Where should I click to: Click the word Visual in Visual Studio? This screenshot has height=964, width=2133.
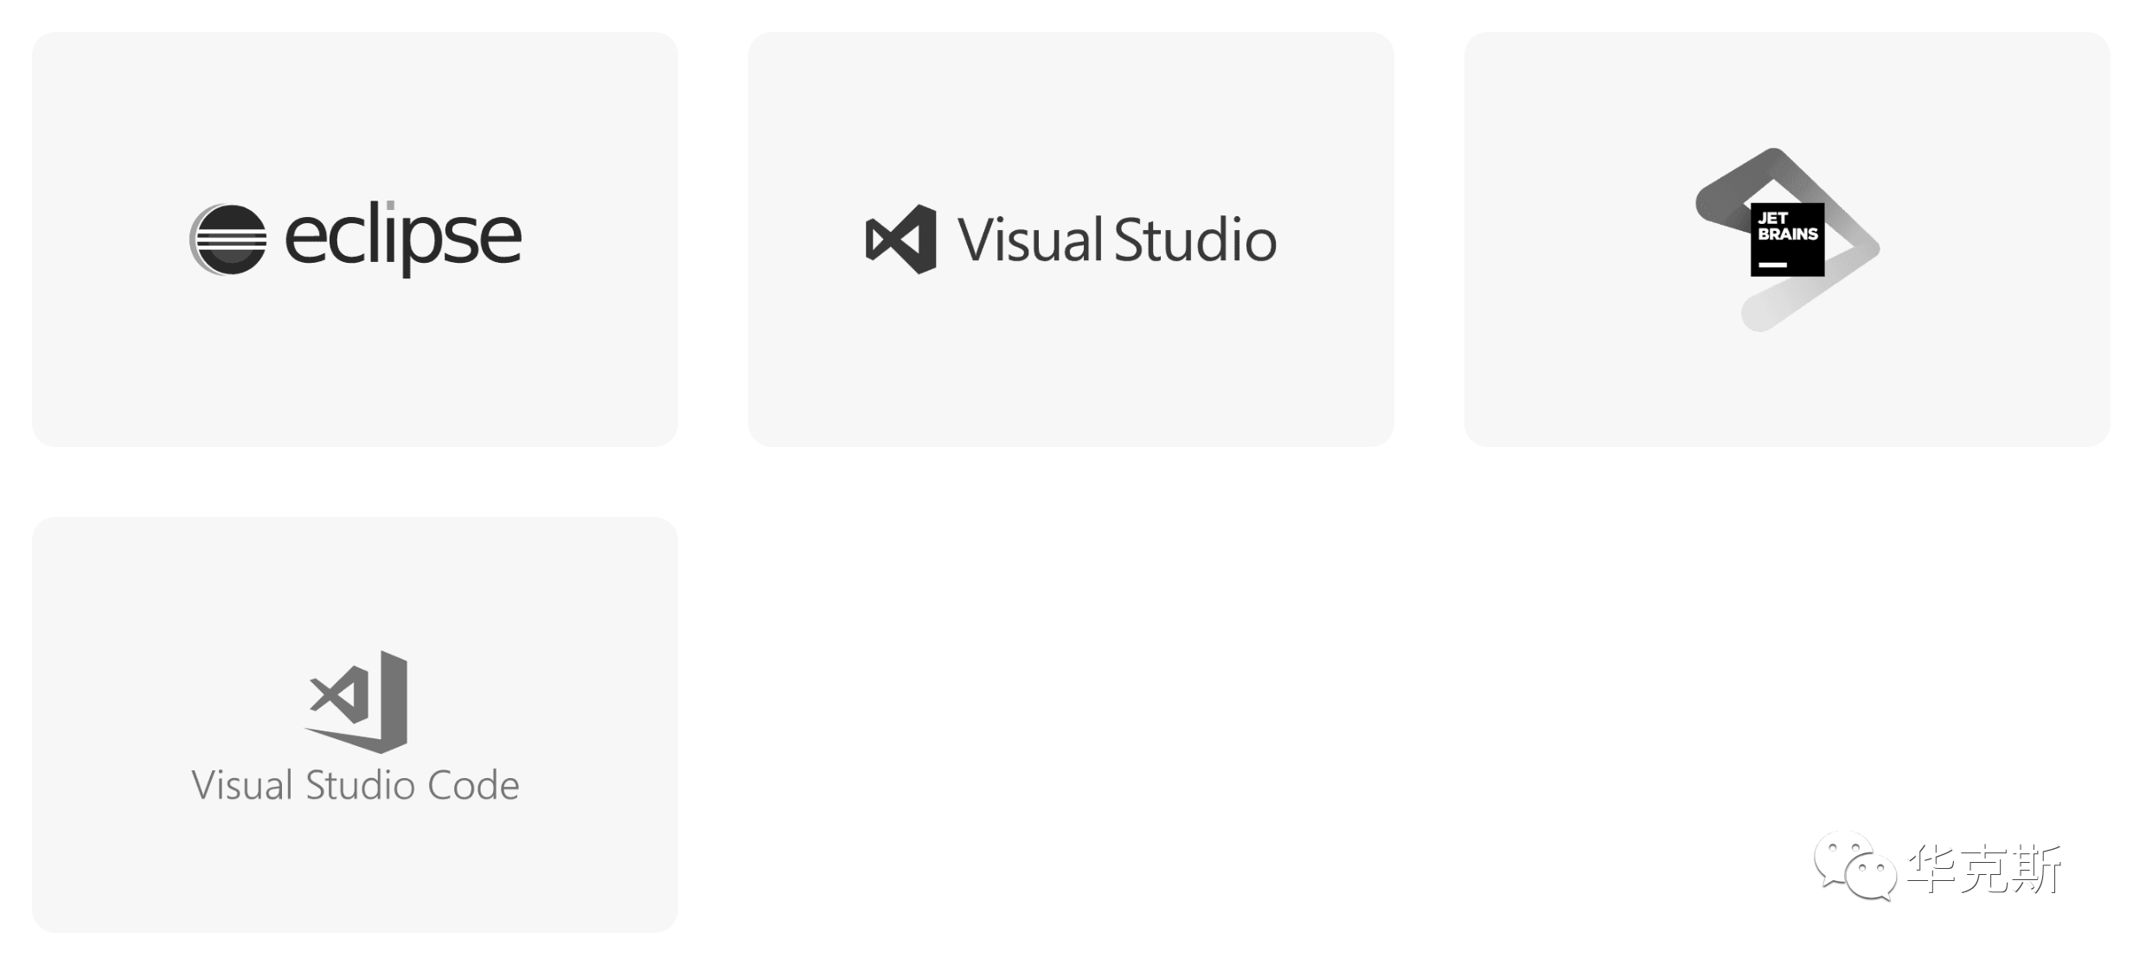tap(1029, 239)
